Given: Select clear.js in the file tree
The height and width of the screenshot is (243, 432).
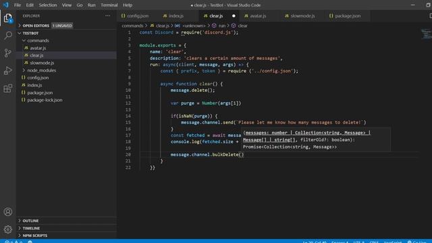Looking at the screenshot, I should coord(66,55).
